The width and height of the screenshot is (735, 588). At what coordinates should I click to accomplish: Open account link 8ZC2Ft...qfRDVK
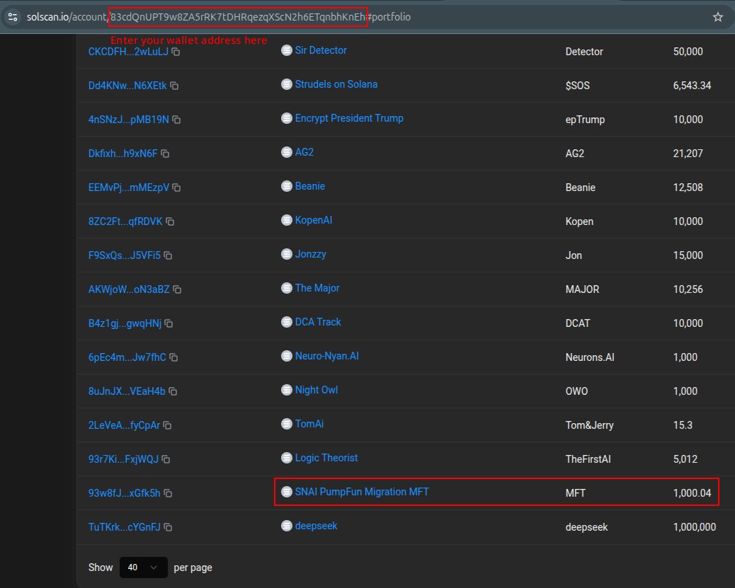click(x=125, y=221)
